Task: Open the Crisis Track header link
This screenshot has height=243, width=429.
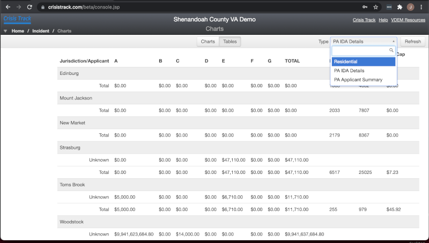Action: (x=364, y=20)
